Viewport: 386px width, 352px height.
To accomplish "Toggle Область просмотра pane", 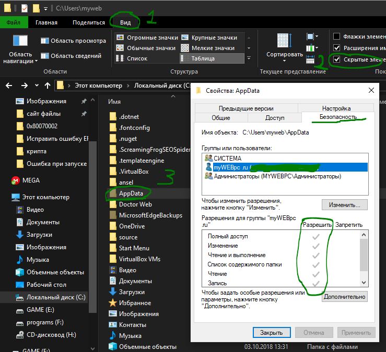I will pyautogui.click(x=73, y=41).
